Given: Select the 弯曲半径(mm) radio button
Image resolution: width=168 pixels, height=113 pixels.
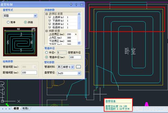Looking at the screenshot, I should pos(46,57).
